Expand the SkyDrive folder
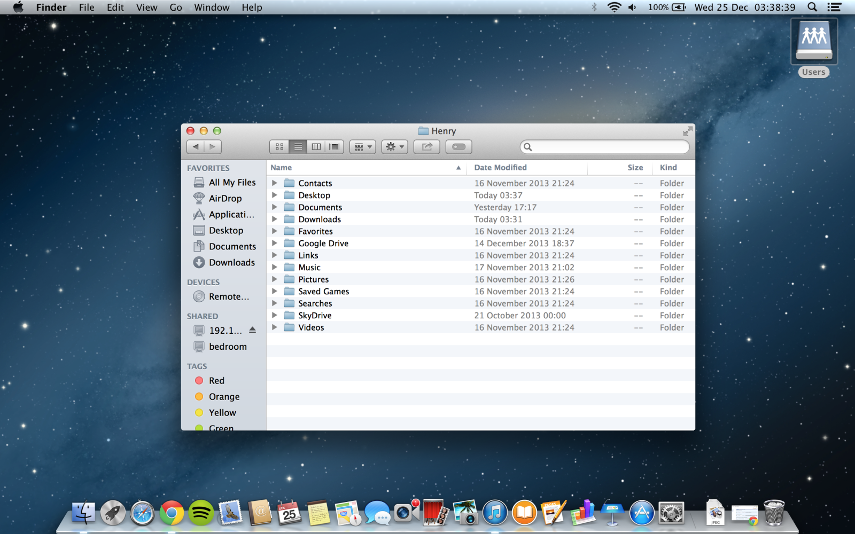The width and height of the screenshot is (855, 534). pos(275,316)
